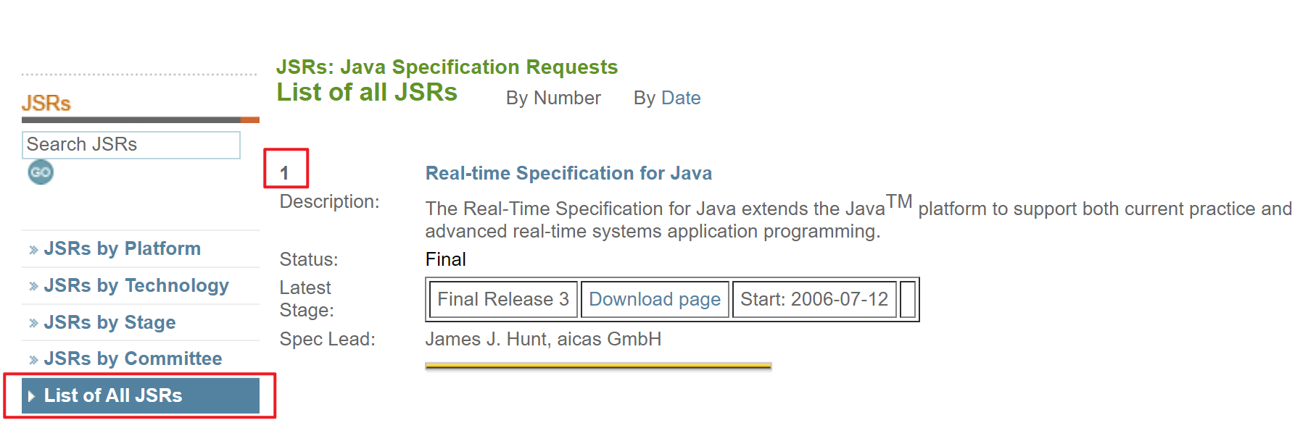The width and height of the screenshot is (1308, 428).
Task: Open the Real-time Specification for Java link
Action: (568, 173)
